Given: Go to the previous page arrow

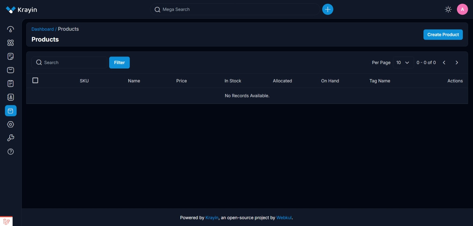Looking at the screenshot, I should [x=444, y=63].
